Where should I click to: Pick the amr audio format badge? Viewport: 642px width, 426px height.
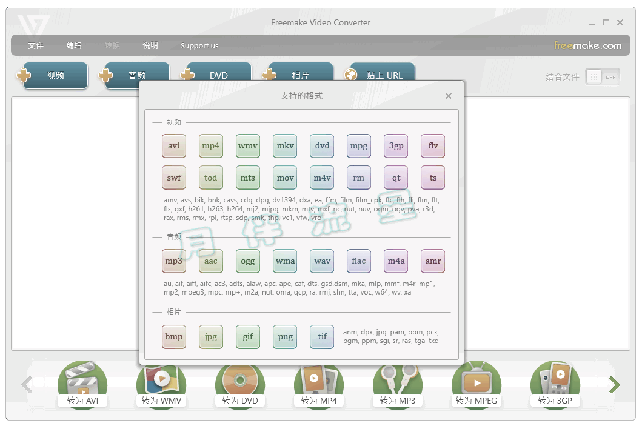click(433, 261)
